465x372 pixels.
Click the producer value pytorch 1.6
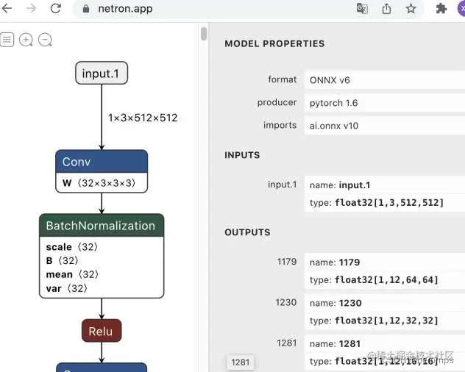point(385,103)
